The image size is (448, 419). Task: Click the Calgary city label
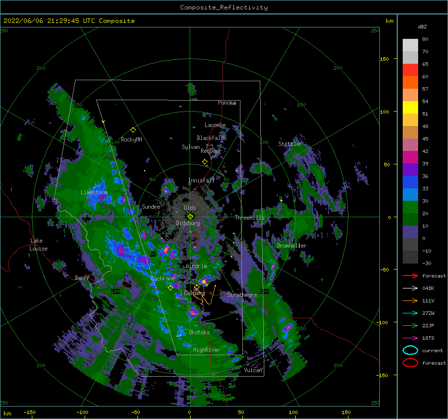click(x=194, y=293)
